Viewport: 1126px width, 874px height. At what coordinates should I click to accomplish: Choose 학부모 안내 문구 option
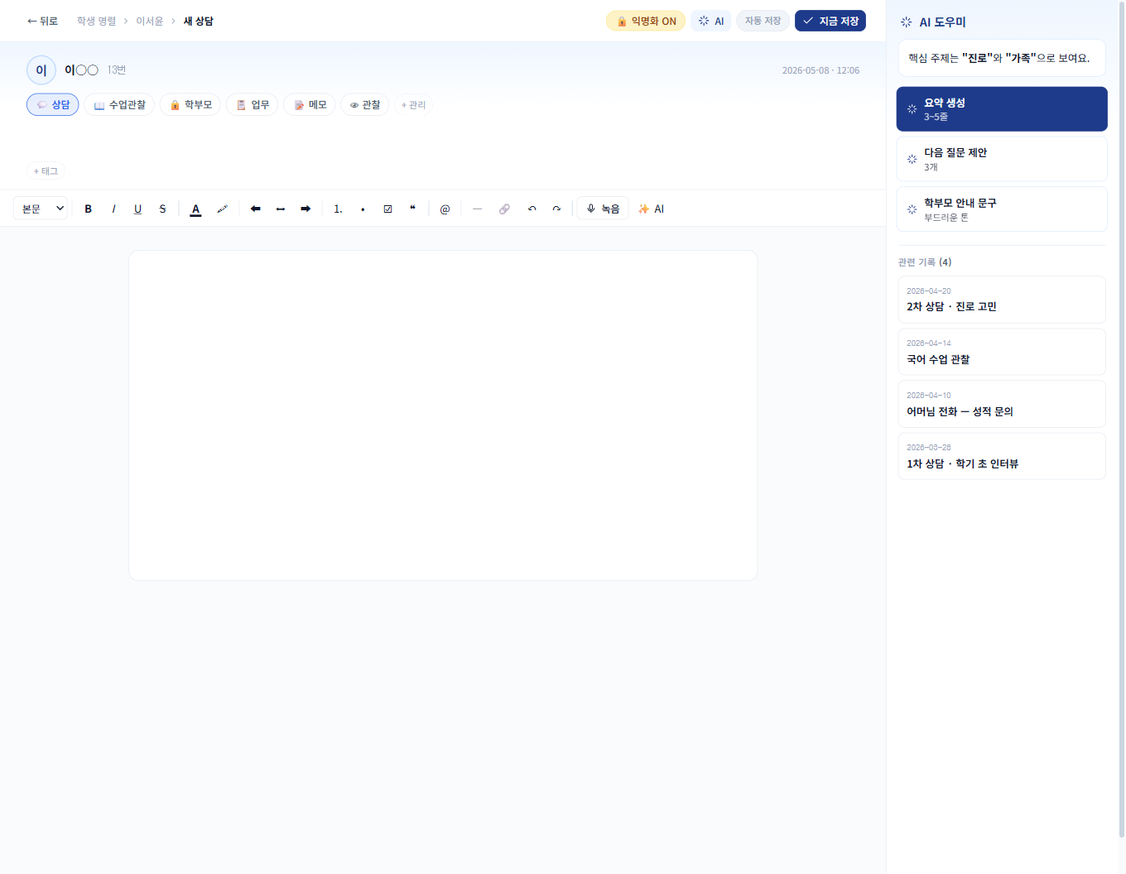click(x=1002, y=209)
